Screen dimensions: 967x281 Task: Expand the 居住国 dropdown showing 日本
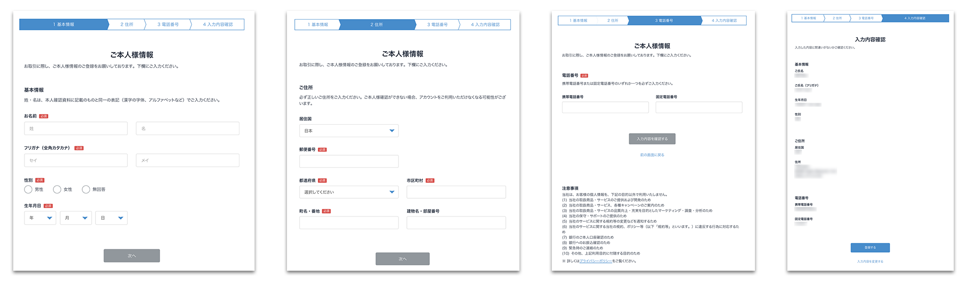(349, 131)
